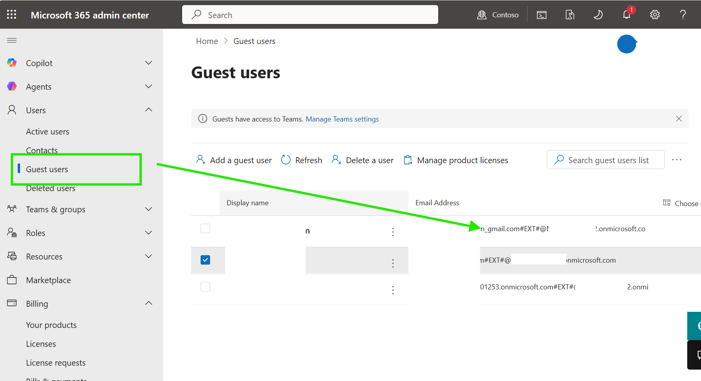
Task: Select Guest users in sidebar
Action: coord(47,169)
